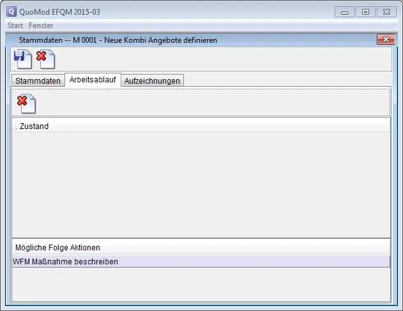Open the Start menu in menu bar

15,26
